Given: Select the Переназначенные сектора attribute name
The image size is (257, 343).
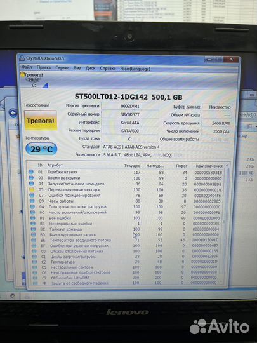Looking at the screenshot, I should click(74, 190).
